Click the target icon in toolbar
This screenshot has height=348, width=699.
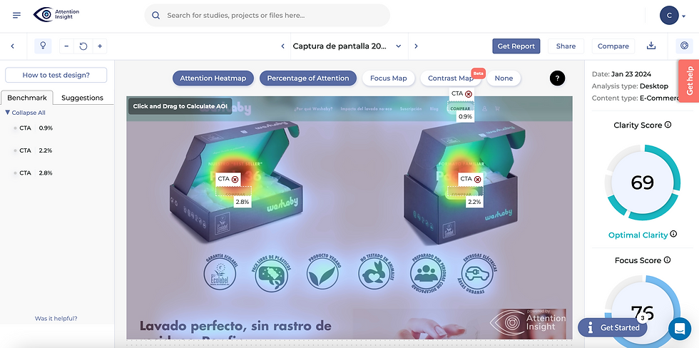[x=684, y=46]
